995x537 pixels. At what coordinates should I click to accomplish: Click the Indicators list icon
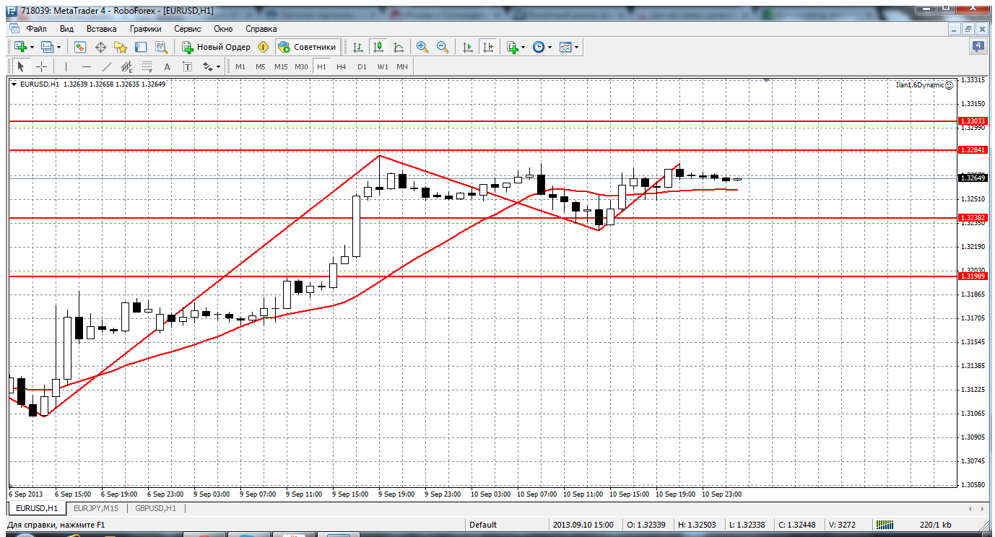pyautogui.click(x=513, y=47)
